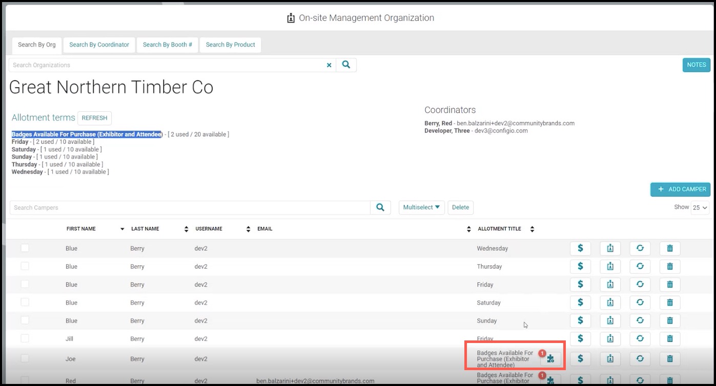The width and height of the screenshot is (716, 386).
Task: Click Refresh next to Allotment terms
Action: coord(94,118)
